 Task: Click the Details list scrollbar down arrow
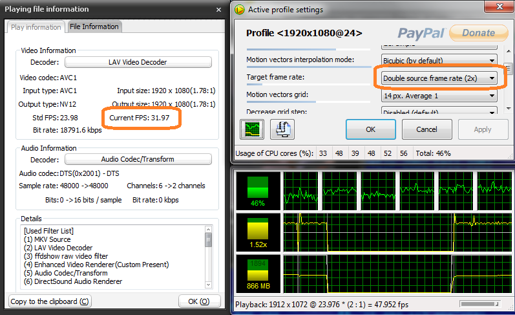click(x=208, y=282)
